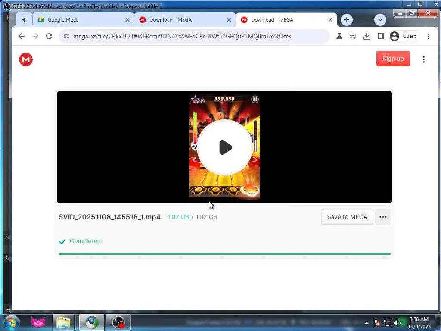Screen dimensions: 441x331
Task: Open the media controls icon in the toolbar
Action: [353, 36]
